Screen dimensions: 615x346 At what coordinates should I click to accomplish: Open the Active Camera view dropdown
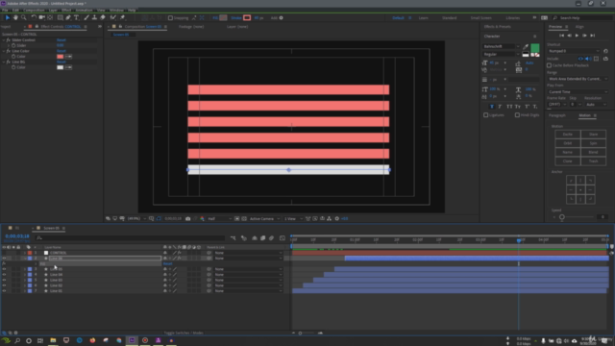[265, 218]
